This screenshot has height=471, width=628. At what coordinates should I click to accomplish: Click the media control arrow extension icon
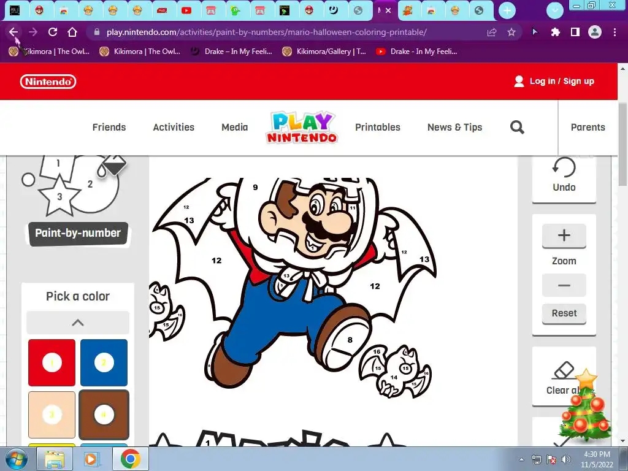[x=535, y=32]
